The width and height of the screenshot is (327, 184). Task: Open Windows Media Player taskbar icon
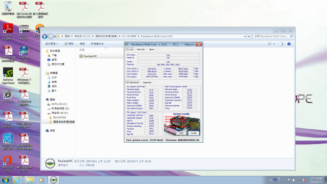pos(41,180)
